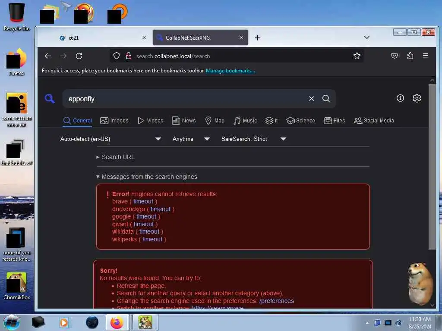
Task: Open the dark globe taskbar icon
Action: point(92,322)
